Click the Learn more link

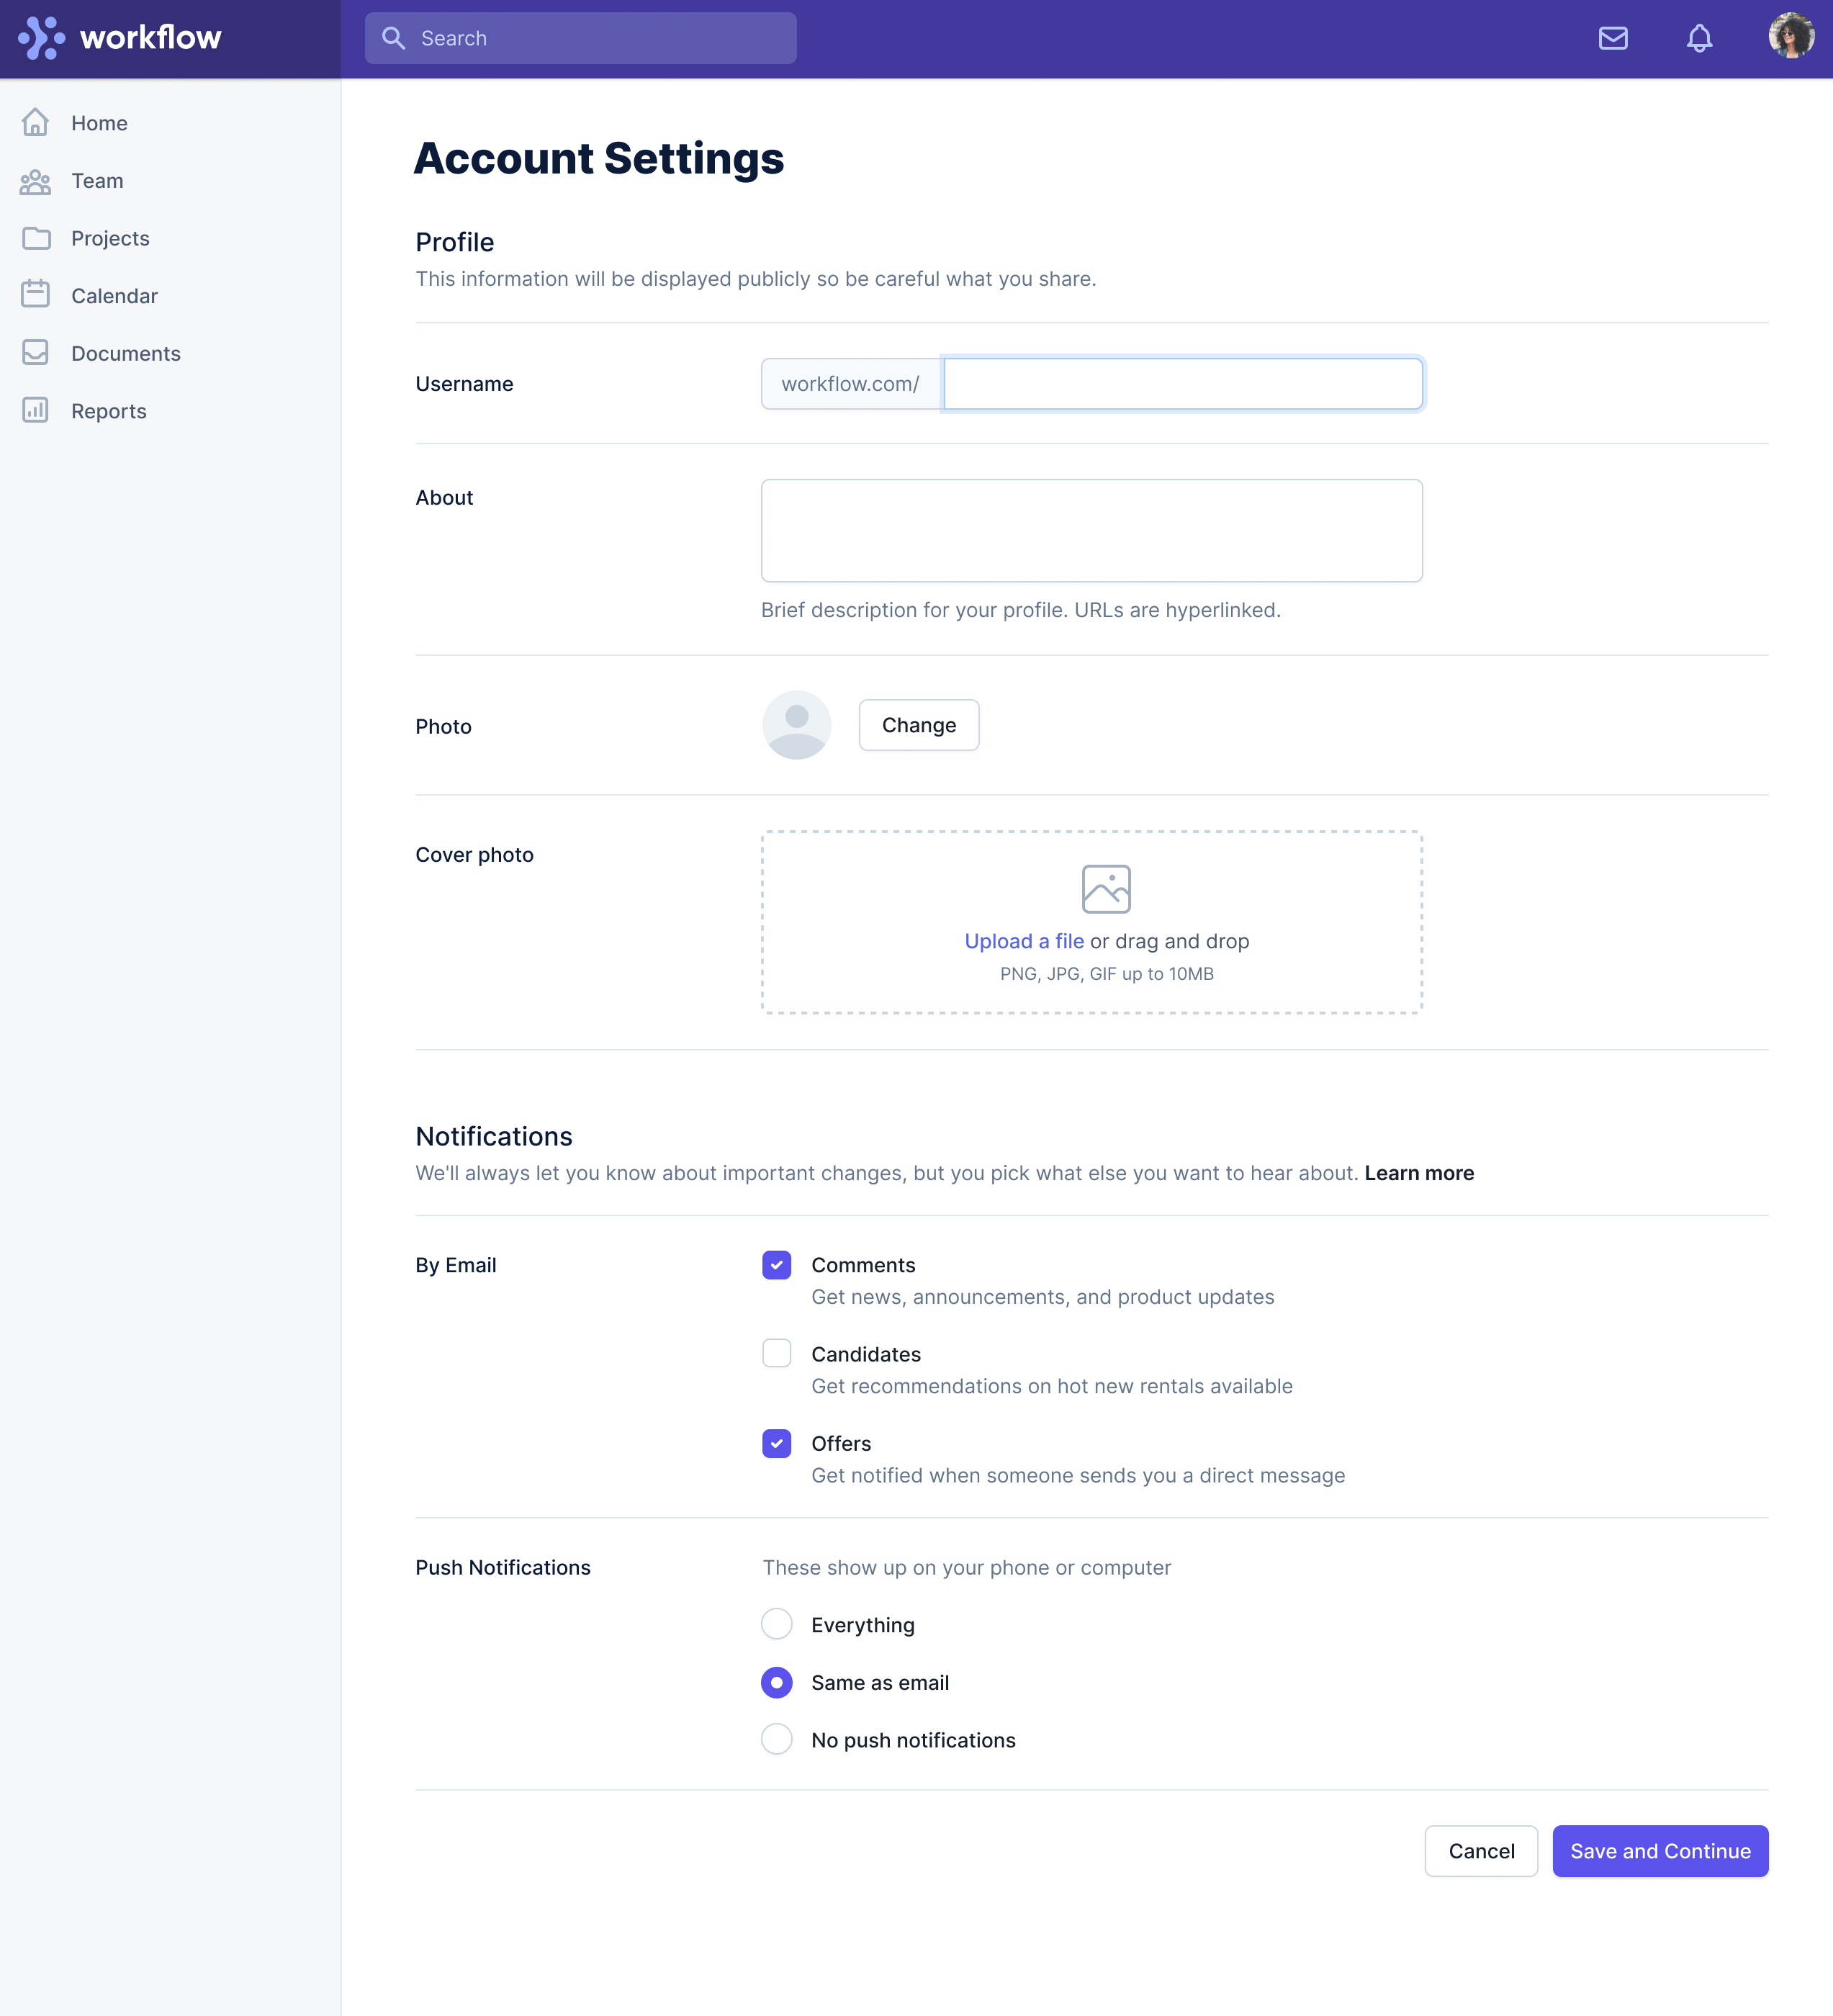1419,1173
